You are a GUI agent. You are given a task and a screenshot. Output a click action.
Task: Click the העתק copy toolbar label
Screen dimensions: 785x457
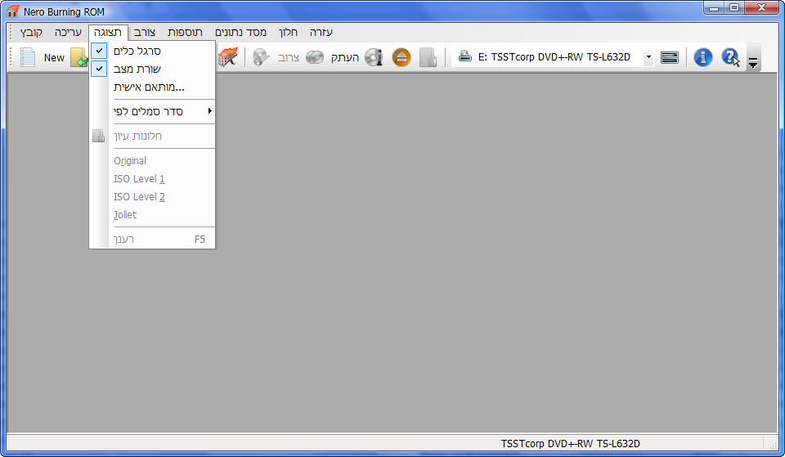point(345,57)
